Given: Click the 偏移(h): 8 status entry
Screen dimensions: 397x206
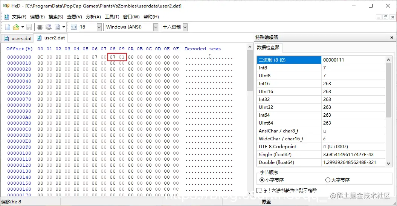Looking at the screenshot, I should 11,202.
